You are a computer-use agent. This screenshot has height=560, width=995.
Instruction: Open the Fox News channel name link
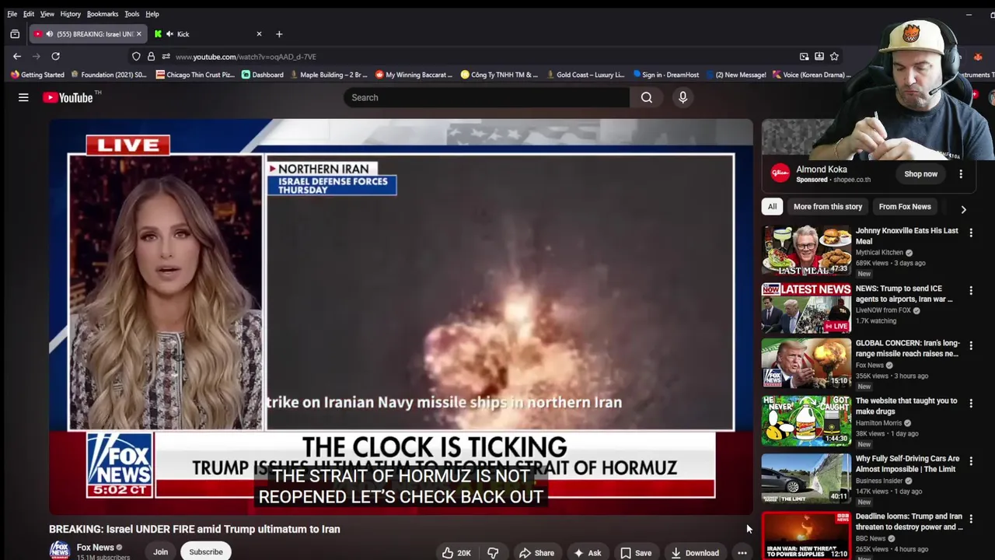pos(96,548)
